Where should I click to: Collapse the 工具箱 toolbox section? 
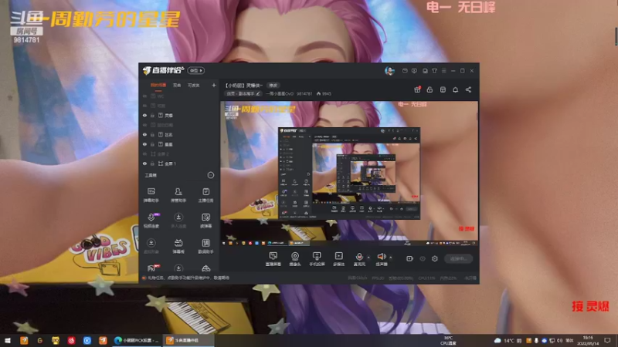211,175
